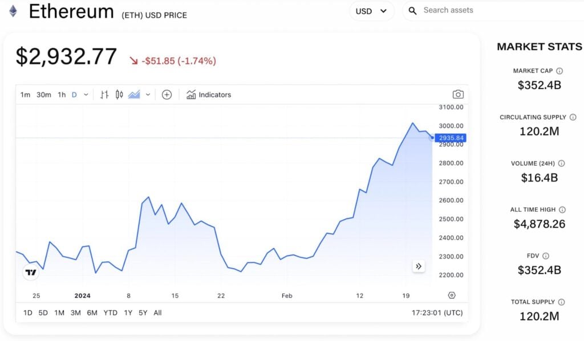The height and width of the screenshot is (341, 584).
Task: Set chart range to YTD
Action: [x=110, y=313]
